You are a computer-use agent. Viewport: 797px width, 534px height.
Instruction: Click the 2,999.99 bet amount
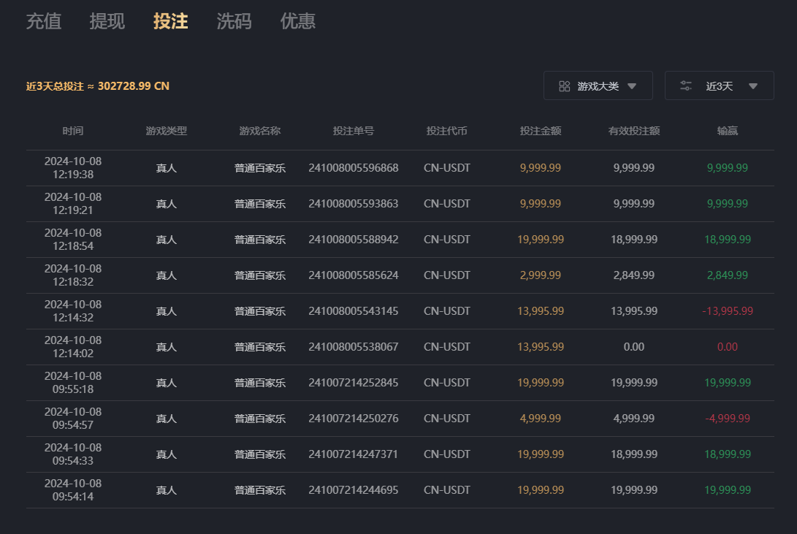pyautogui.click(x=541, y=275)
